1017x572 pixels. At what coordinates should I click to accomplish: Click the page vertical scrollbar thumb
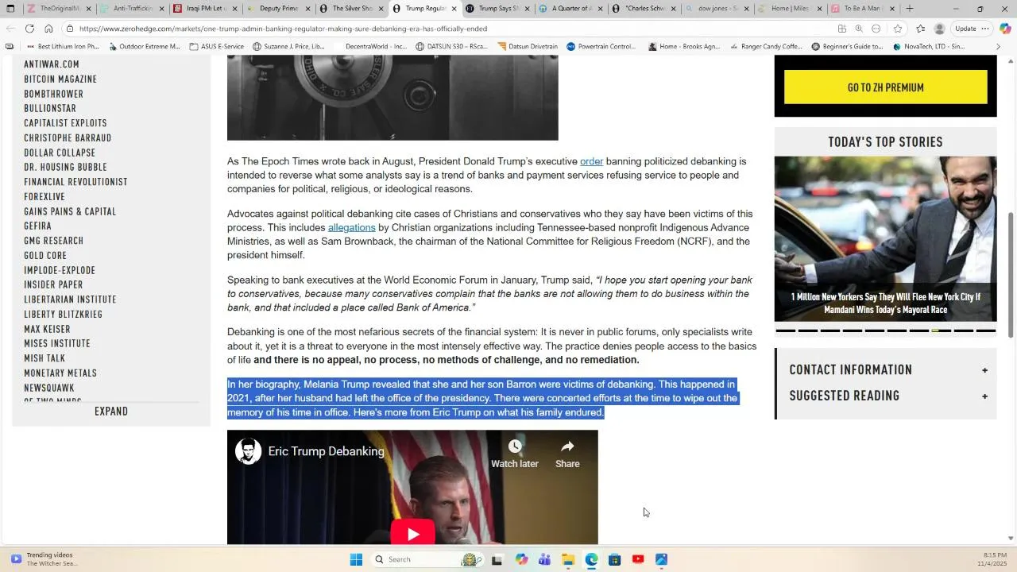click(1011, 275)
